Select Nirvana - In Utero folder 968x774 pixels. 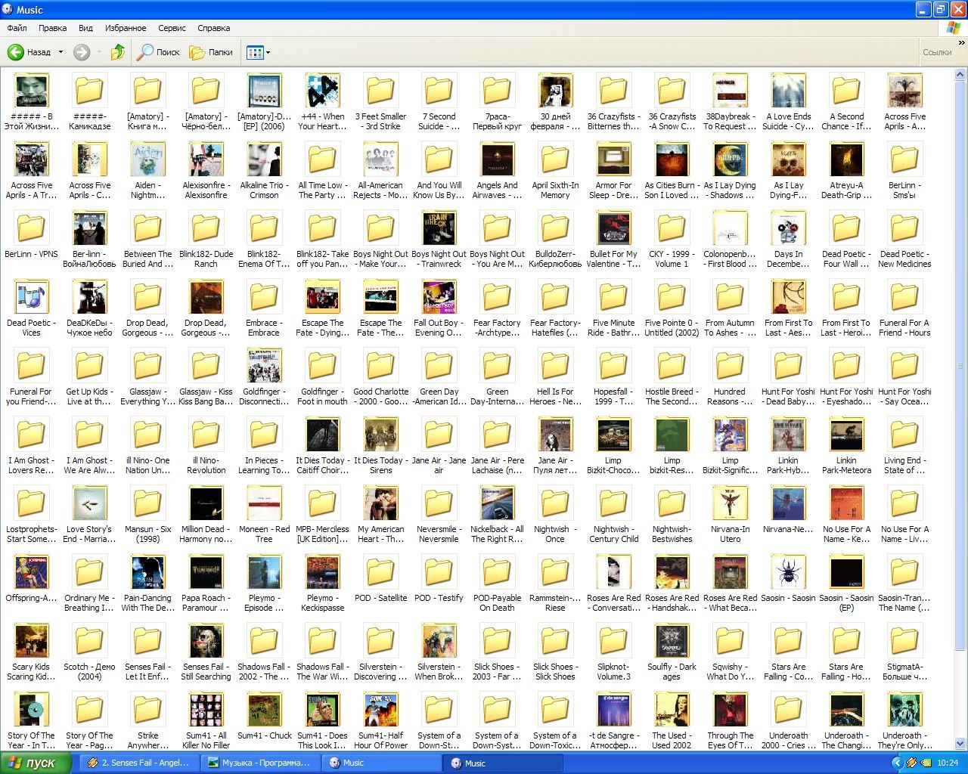pyautogui.click(x=730, y=515)
